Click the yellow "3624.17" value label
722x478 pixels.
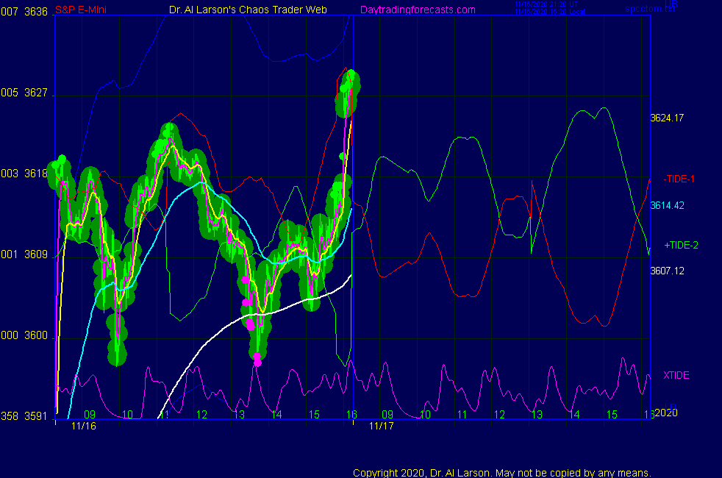(x=667, y=118)
